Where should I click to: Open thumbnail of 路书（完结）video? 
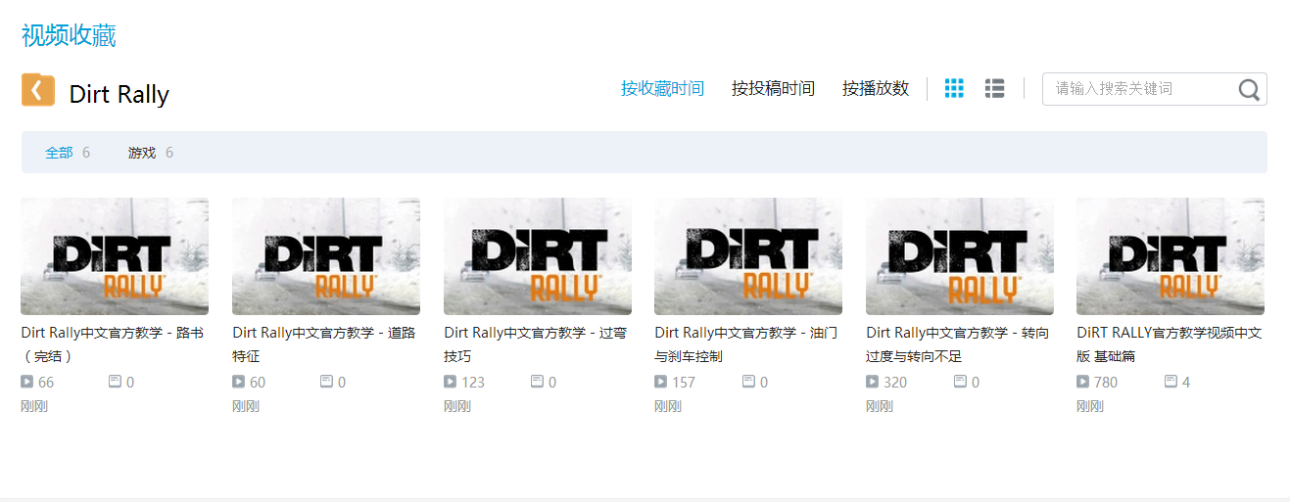pos(115,256)
